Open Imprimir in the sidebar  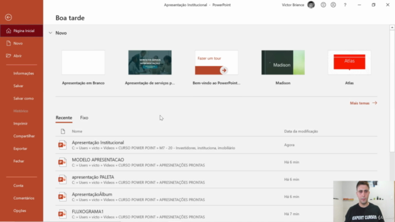tap(20, 123)
